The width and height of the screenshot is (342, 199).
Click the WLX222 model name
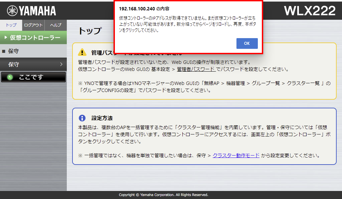[310, 11]
